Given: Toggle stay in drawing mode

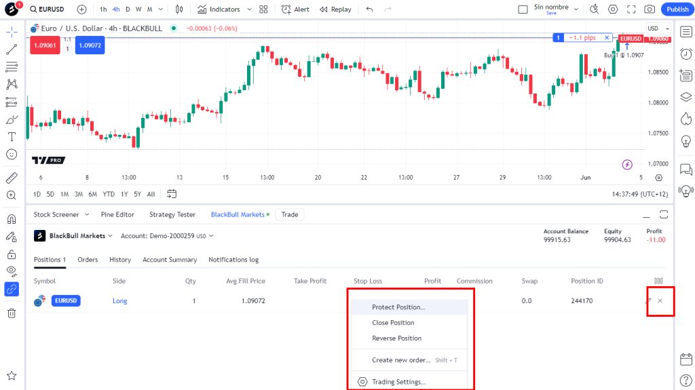Looking at the screenshot, I should (12, 237).
